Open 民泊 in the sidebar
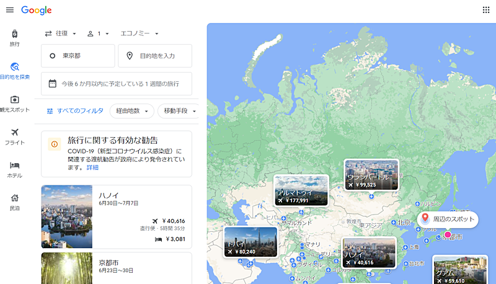This screenshot has width=496, height=284. click(x=14, y=202)
